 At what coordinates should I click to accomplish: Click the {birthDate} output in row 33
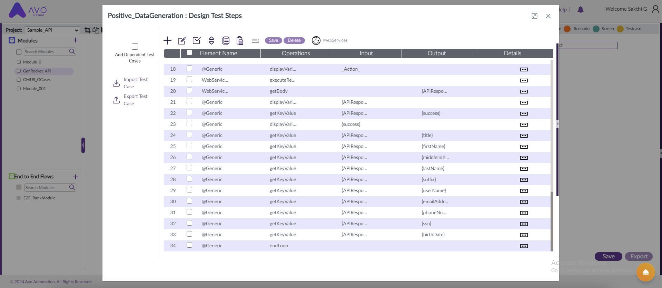433,235
